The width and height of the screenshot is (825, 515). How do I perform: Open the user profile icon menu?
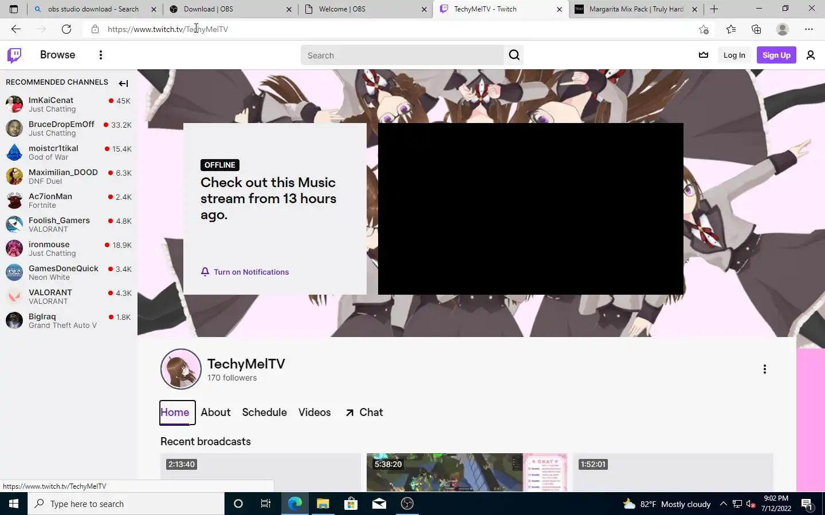tap(811, 55)
